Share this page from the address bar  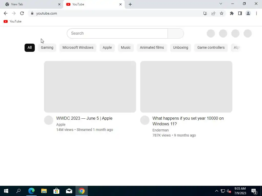tap(213, 13)
